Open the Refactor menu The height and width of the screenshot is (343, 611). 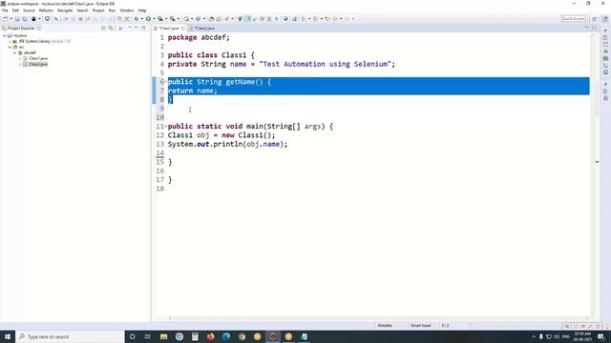46,10
